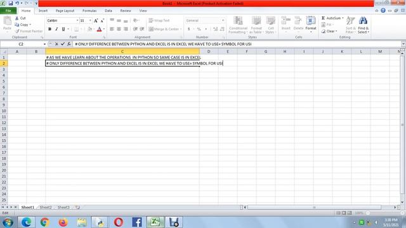Switch to the Data tab

pyautogui.click(x=108, y=11)
